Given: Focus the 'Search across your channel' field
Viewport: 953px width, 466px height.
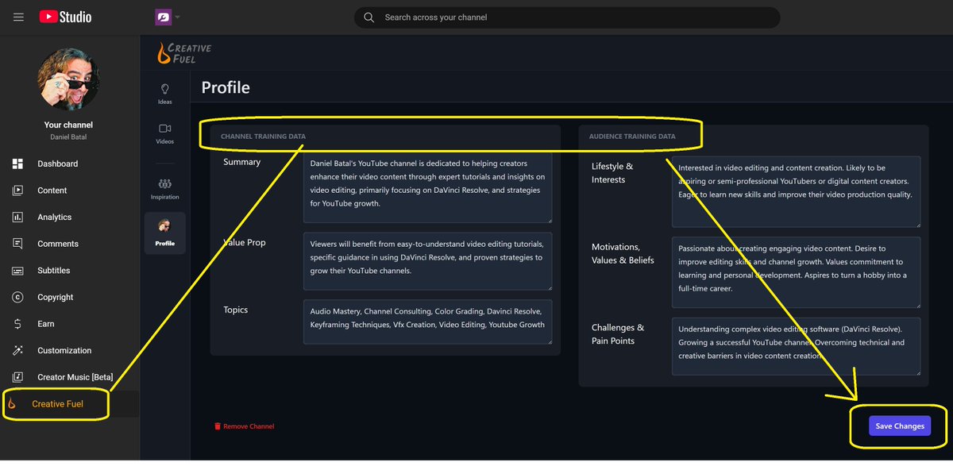Looking at the screenshot, I should tap(567, 17).
